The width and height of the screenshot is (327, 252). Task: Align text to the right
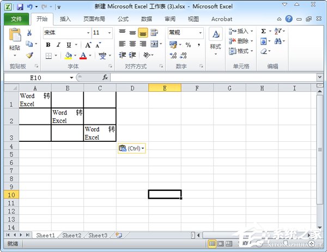[x=143, y=44]
